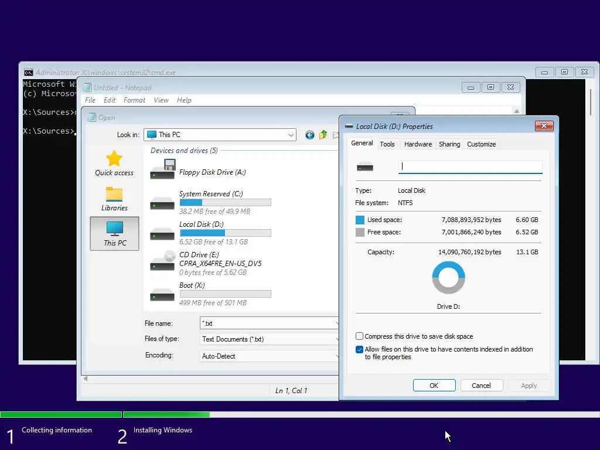Open Quick access in Open dialog sidebar
The width and height of the screenshot is (600, 450).
click(114, 163)
